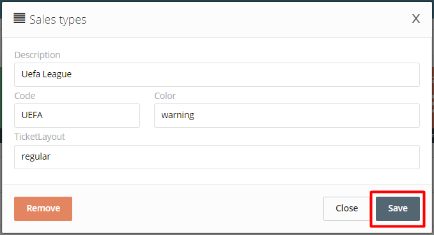Focus the TicketLayout field containing regular
The image size is (434, 235).
[217, 157]
